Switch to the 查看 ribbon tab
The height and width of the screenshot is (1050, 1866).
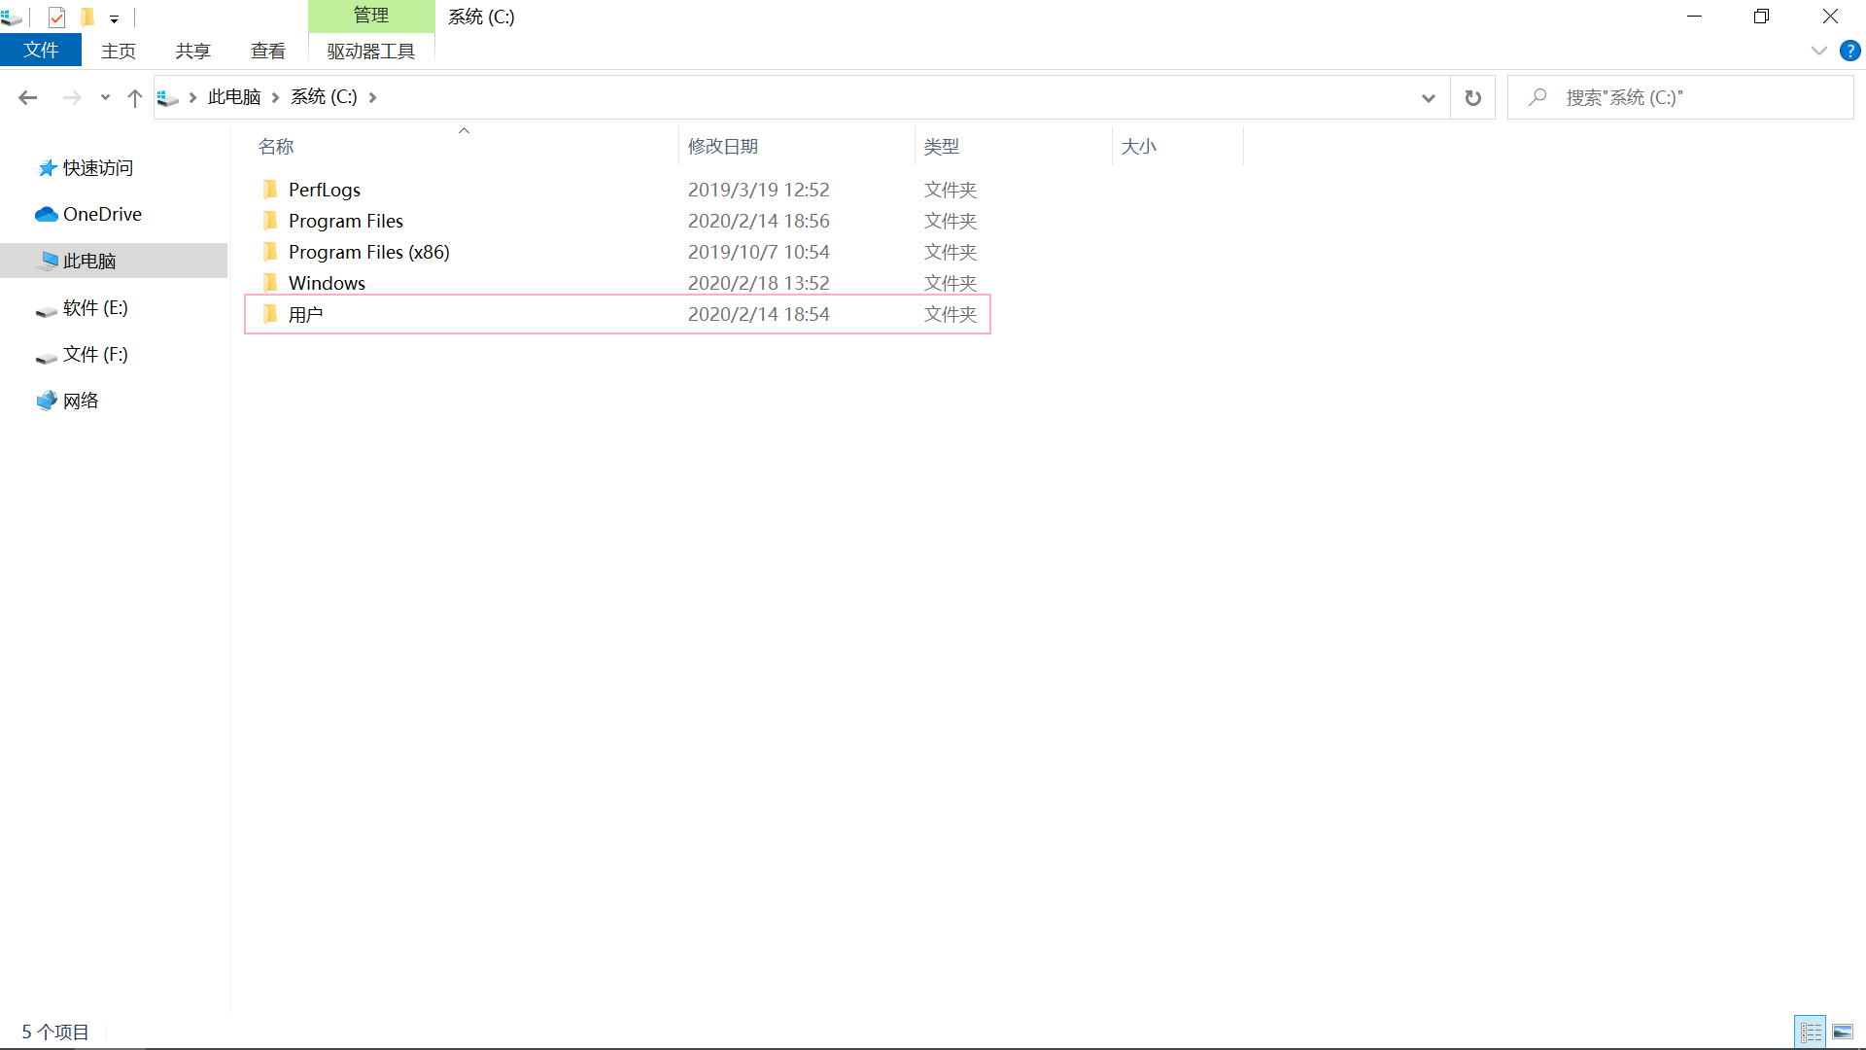click(267, 51)
